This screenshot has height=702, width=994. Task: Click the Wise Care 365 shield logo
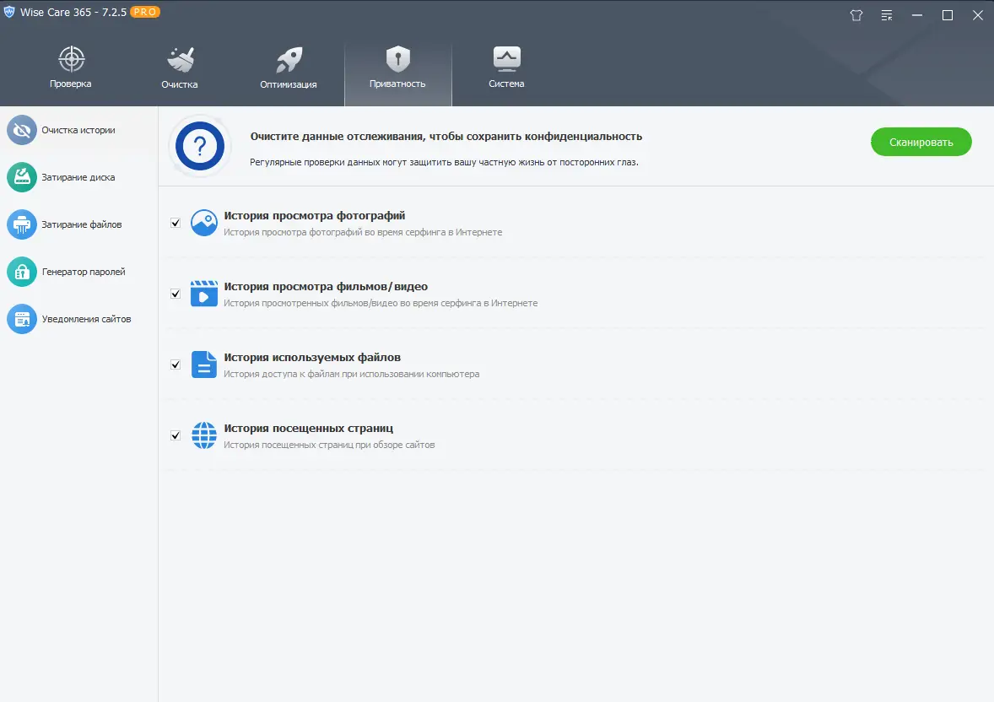coord(9,12)
